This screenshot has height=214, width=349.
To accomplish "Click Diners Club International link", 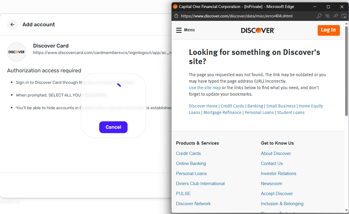I will [200, 184].
